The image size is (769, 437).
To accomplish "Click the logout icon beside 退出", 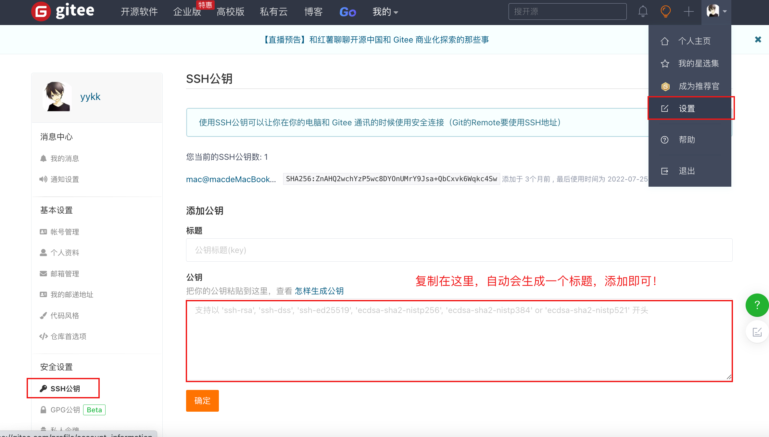I will click(x=665, y=171).
